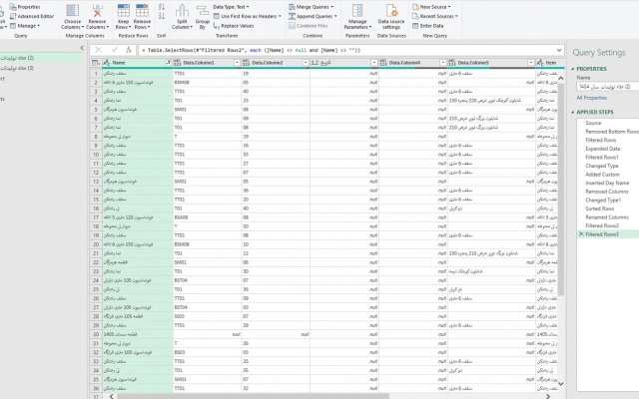Open the Recent Sources list
639x399 pixels.
pos(435,16)
